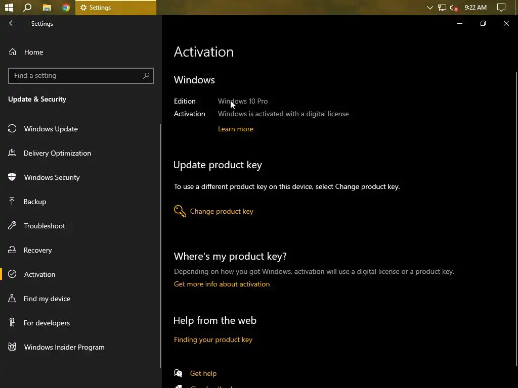The height and width of the screenshot is (388, 518).
Task: Click the muted volume tray icon
Action: point(454,8)
